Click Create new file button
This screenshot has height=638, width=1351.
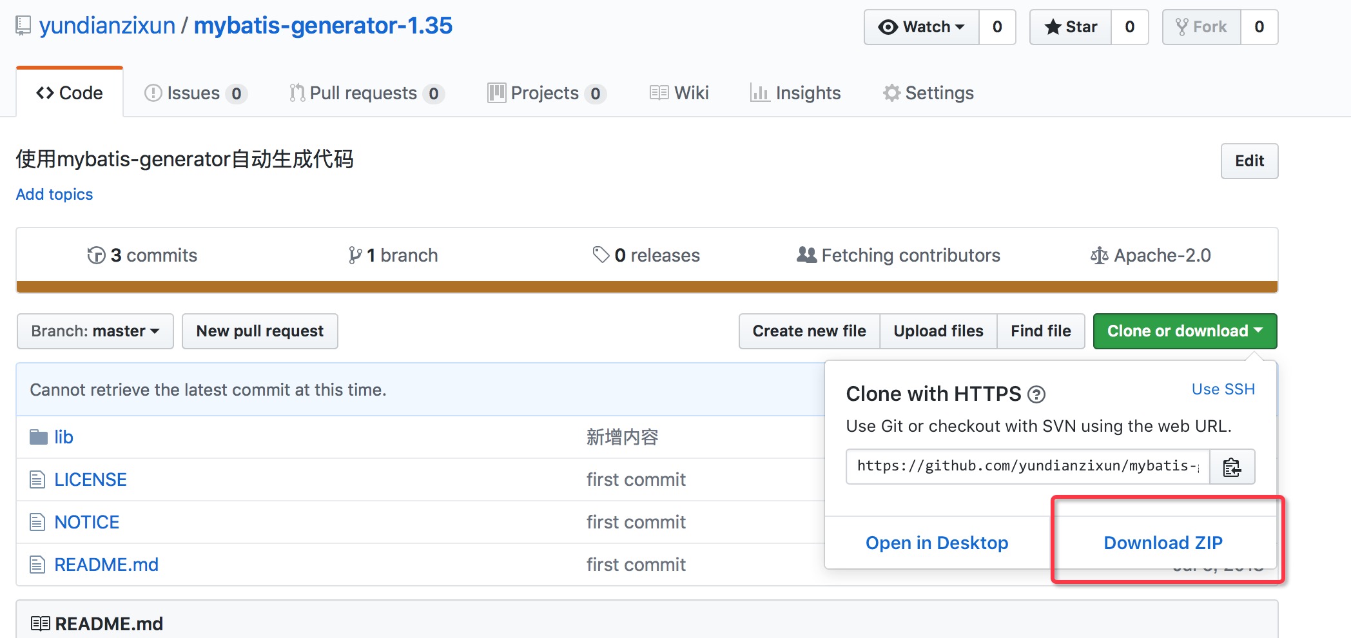click(x=809, y=331)
